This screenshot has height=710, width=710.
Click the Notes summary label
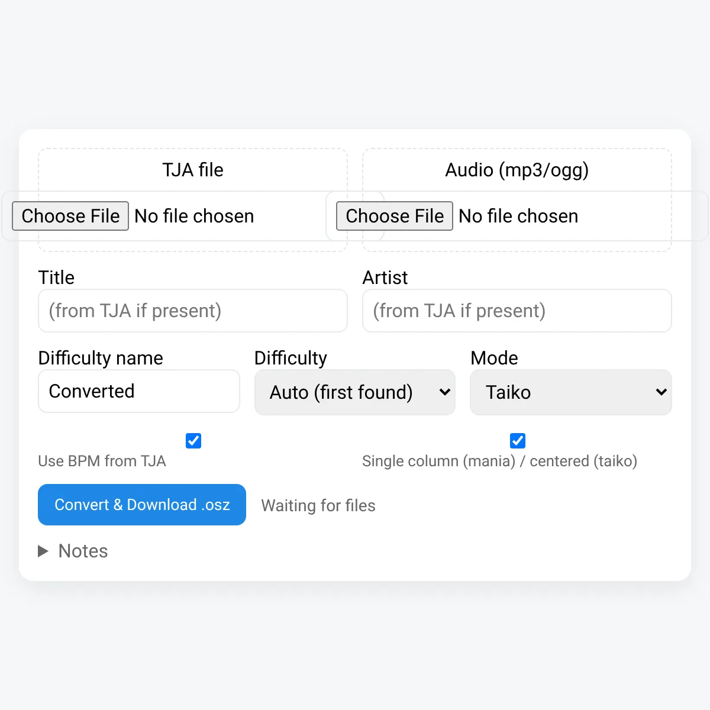83,551
